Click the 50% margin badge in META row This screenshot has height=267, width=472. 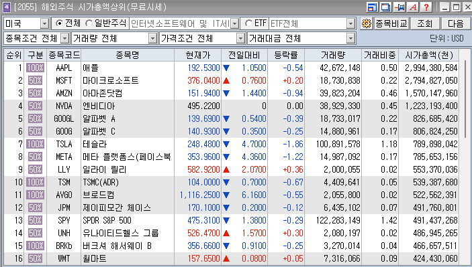[x=35, y=157]
